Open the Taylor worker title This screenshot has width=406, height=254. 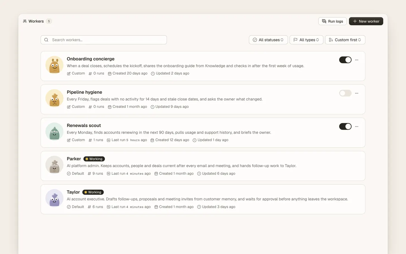click(73, 192)
